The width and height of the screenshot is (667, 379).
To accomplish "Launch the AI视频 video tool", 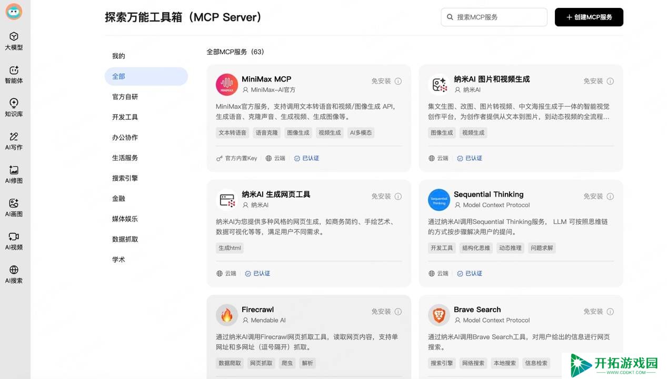I will [x=14, y=241].
